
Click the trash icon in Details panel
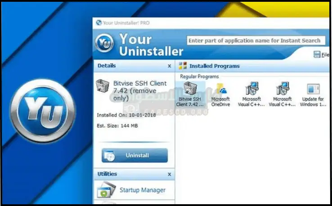pos(104,86)
